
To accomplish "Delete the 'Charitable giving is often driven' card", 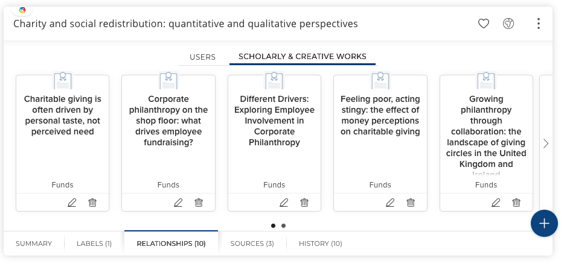I will point(92,203).
